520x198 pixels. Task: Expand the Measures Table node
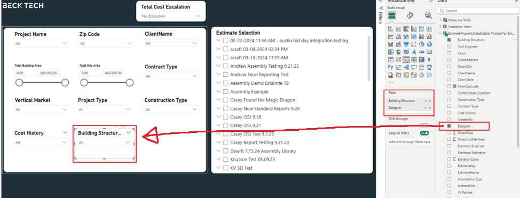click(440, 20)
